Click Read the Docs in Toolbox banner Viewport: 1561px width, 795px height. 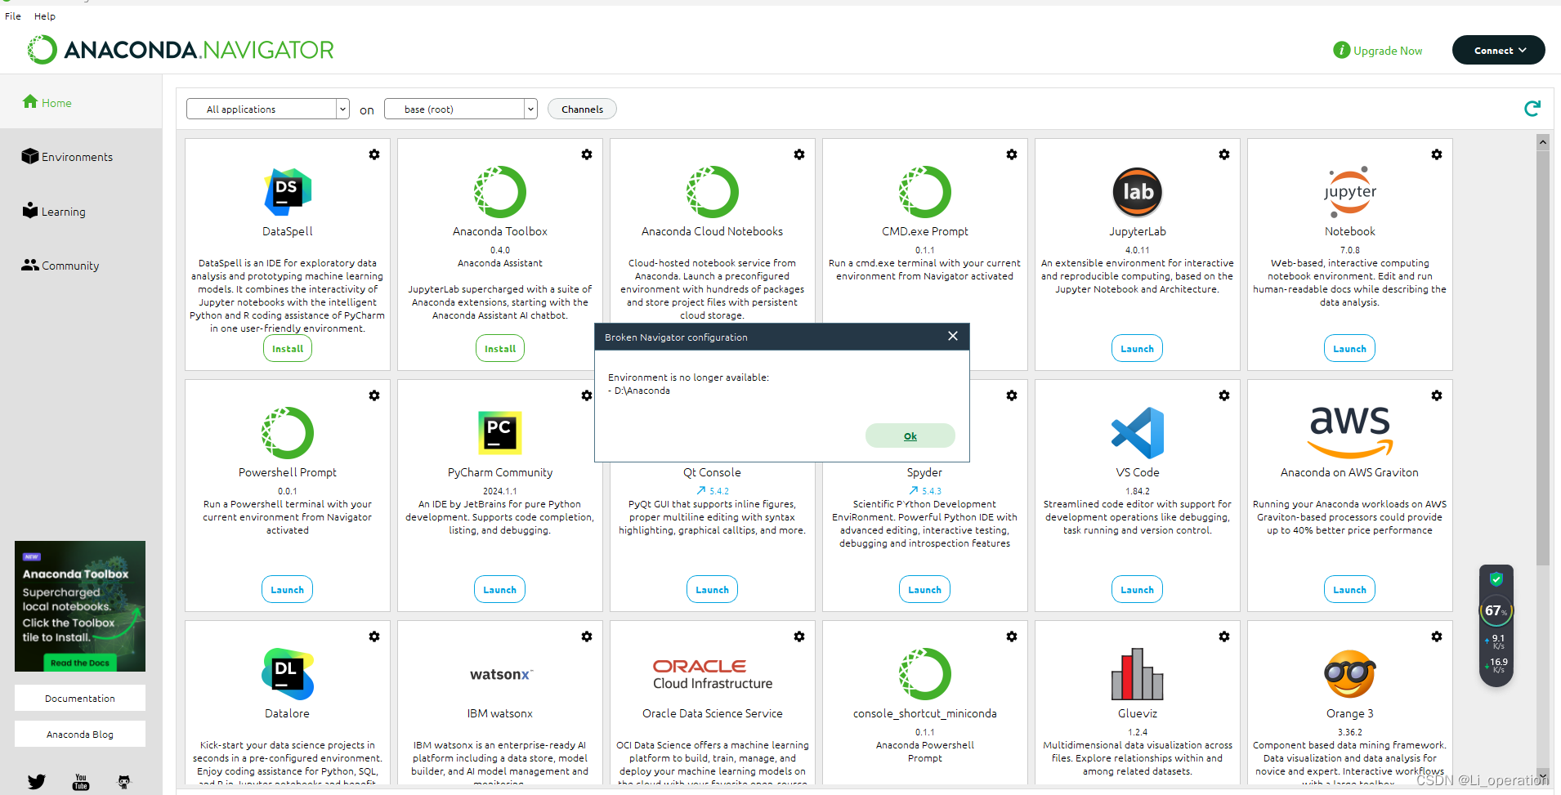coord(80,663)
